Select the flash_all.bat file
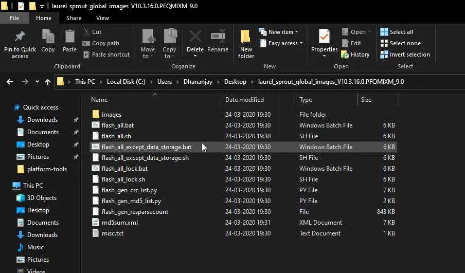Viewport: 465px width, 273px height. pyautogui.click(x=118, y=125)
